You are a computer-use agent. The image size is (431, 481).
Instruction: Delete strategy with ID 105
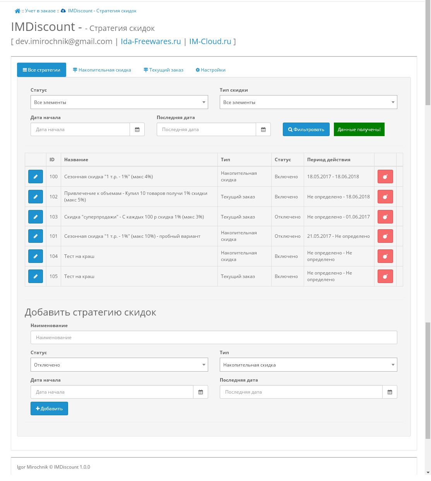(385, 276)
